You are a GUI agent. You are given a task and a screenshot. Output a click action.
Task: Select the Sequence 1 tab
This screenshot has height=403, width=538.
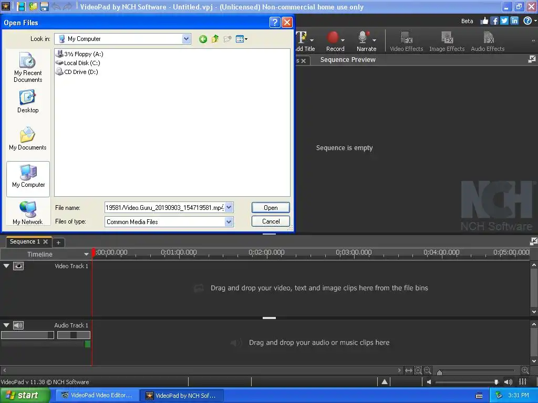pyautogui.click(x=25, y=241)
